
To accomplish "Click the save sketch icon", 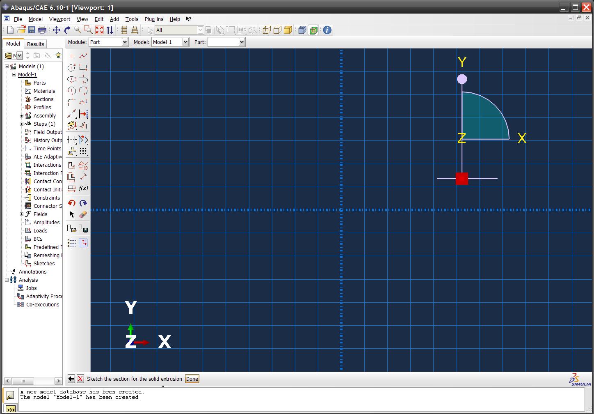I will [83, 229].
